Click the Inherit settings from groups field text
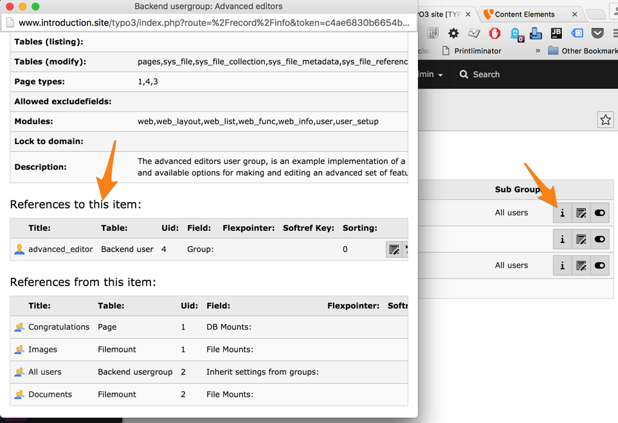The image size is (618, 423). 262,372
